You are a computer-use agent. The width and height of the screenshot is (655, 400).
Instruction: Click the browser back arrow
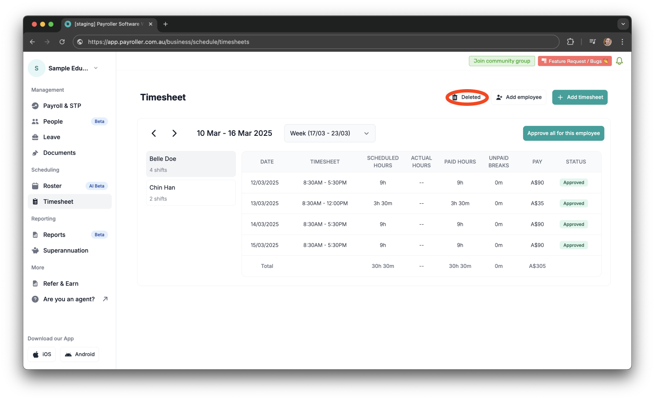click(32, 42)
